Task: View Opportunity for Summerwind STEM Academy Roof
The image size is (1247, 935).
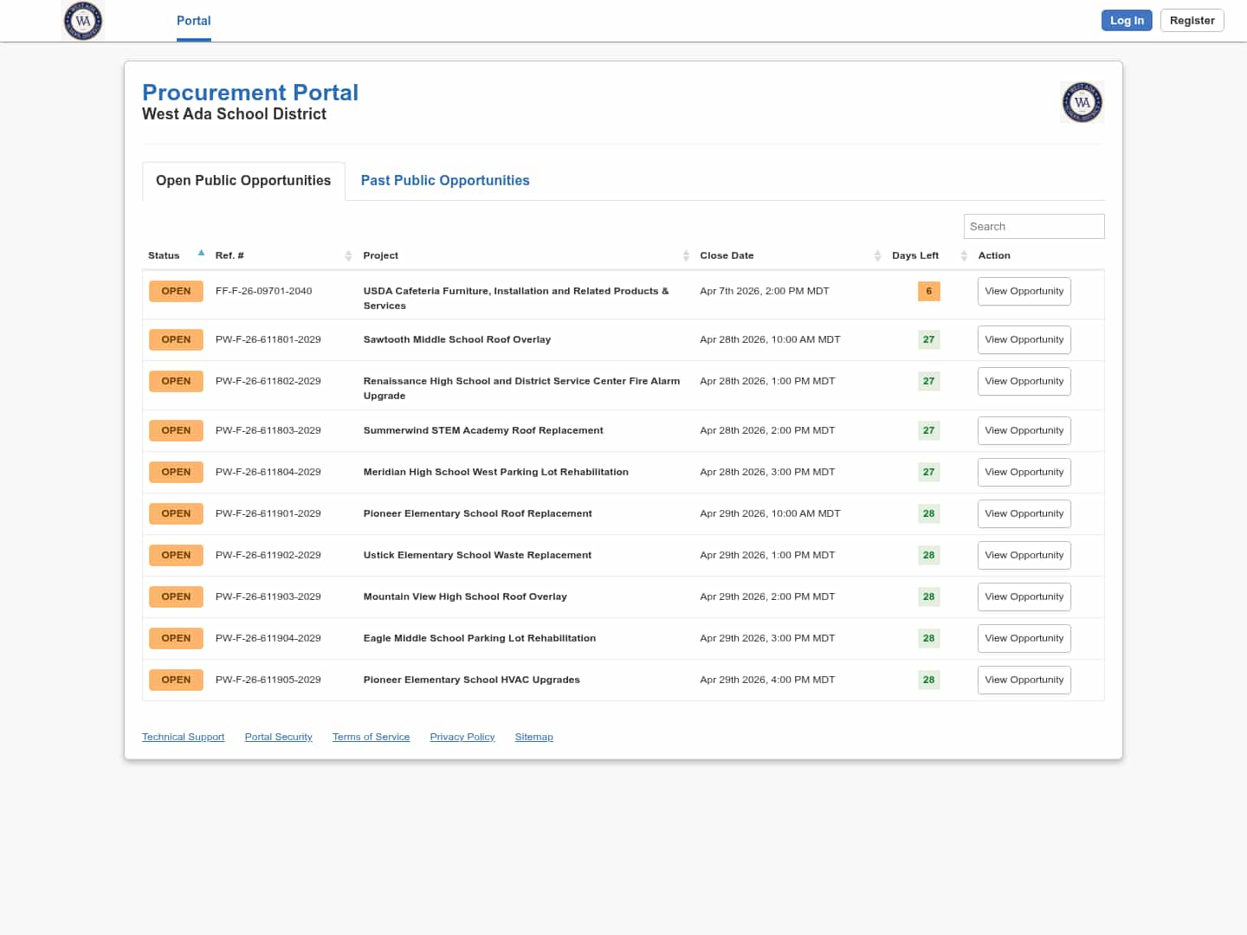Action: click(1024, 430)
